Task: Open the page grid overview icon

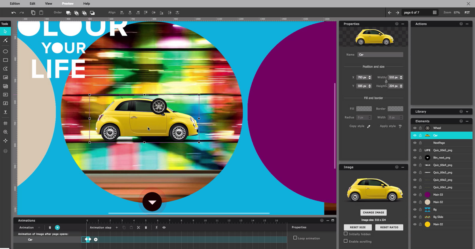Action: click(x=435, y=13)
